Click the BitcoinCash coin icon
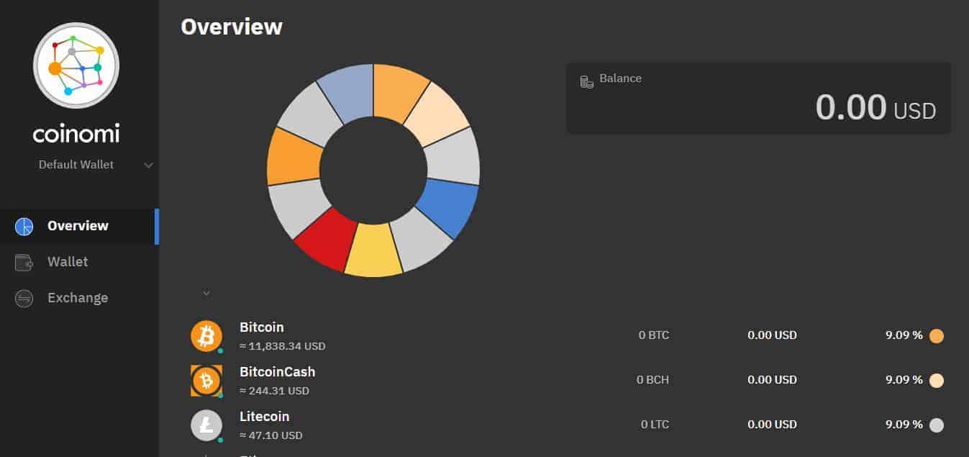969x457 pixels. 206,381
